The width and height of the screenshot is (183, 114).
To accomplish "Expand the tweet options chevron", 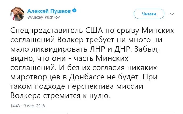I will point(172,14).
